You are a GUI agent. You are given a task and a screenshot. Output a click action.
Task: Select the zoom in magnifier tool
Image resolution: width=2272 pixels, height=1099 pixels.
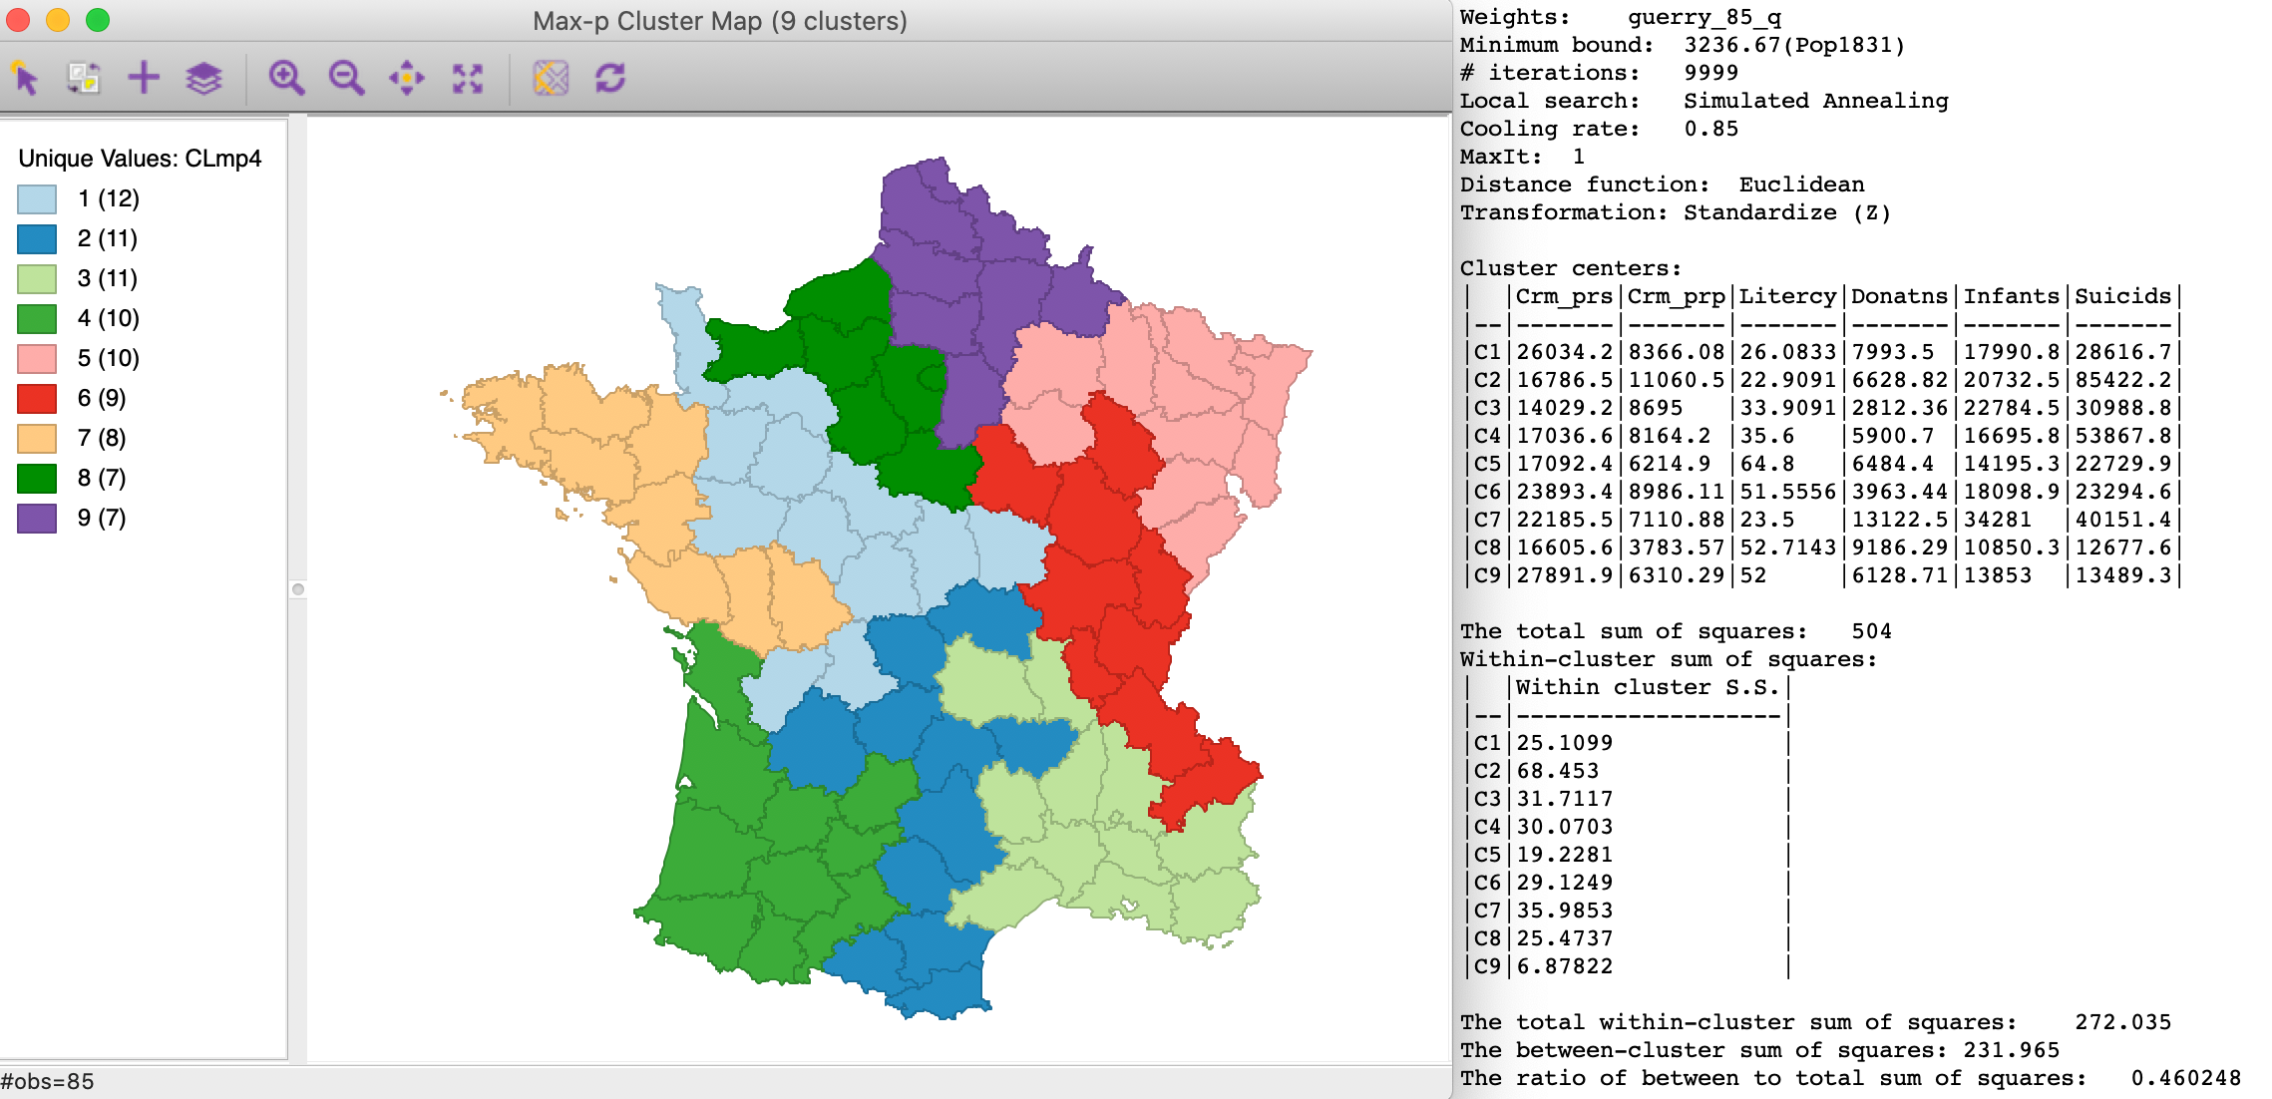click(286, 78)
